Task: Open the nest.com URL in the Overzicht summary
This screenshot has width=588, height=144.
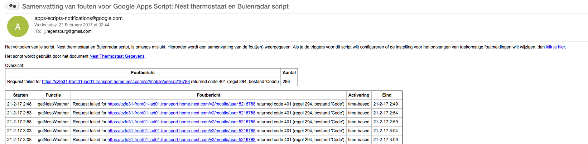Action: tap(116, 82)
